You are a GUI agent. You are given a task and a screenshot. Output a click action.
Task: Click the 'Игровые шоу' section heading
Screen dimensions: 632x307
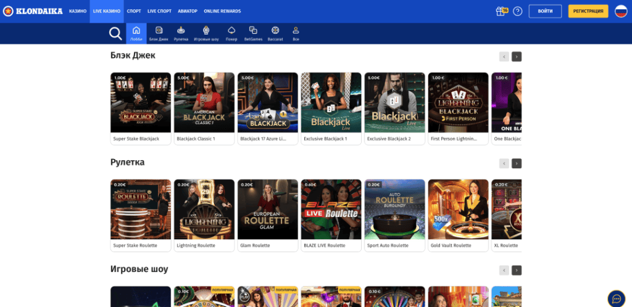pyautogui.click(x=139, y=269)
